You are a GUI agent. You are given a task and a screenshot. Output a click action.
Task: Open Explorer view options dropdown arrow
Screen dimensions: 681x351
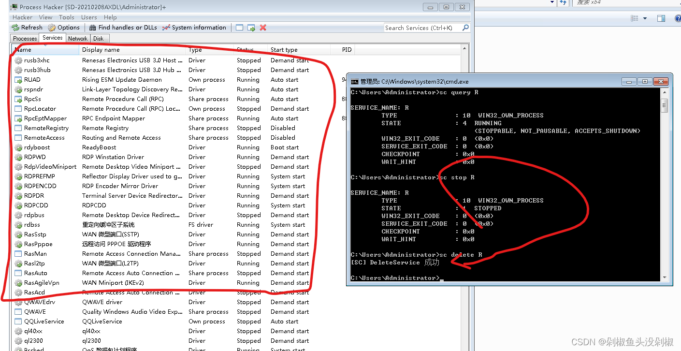click(645, 18)
